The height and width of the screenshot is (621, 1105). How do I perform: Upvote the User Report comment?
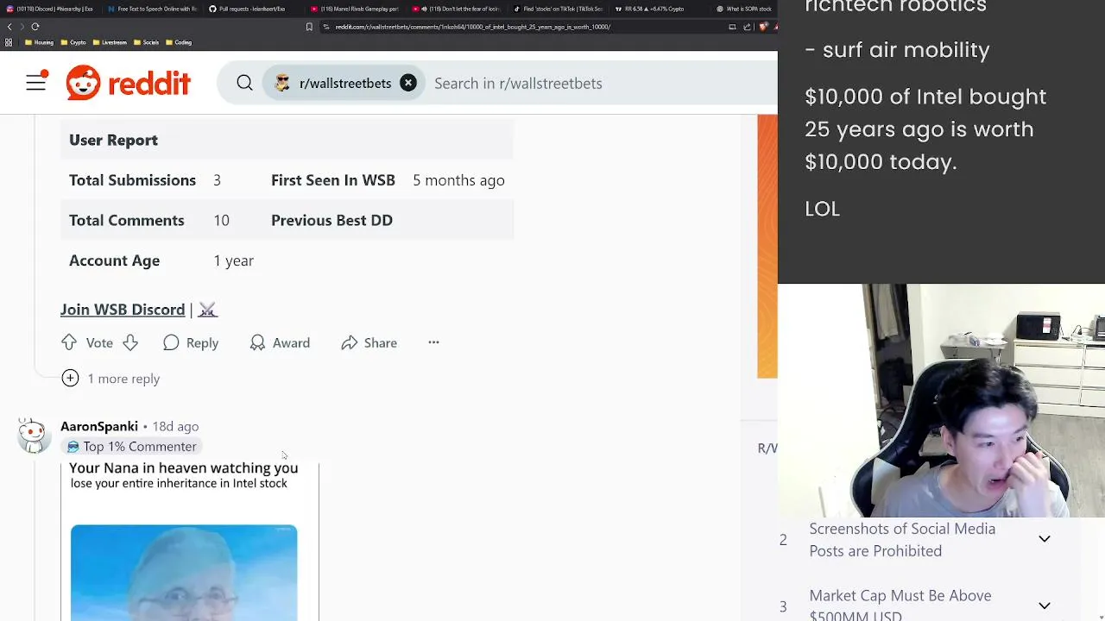69,343
